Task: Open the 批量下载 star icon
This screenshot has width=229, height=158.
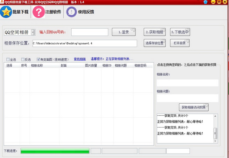Action: (6, 12)
